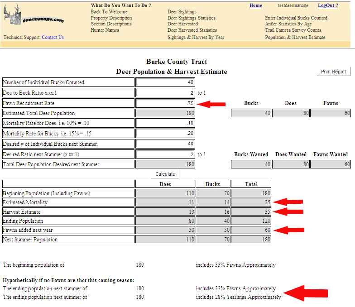
Task: Click Beginning Population Does cell 110
Action: [165, 193]
